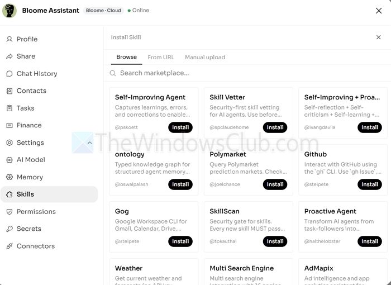Click author @halthelobster on Proactive Agent
This screenshot has width=391, height=285.
[x=322, y=241]
